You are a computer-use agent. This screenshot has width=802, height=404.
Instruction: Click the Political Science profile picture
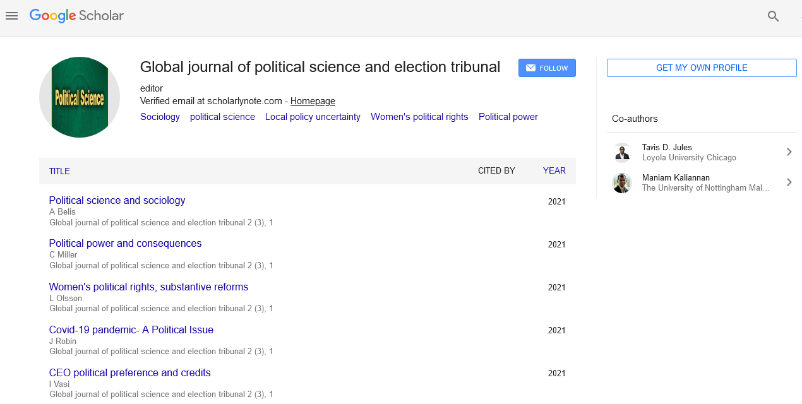pyautogui.click(x=80, y=97)
